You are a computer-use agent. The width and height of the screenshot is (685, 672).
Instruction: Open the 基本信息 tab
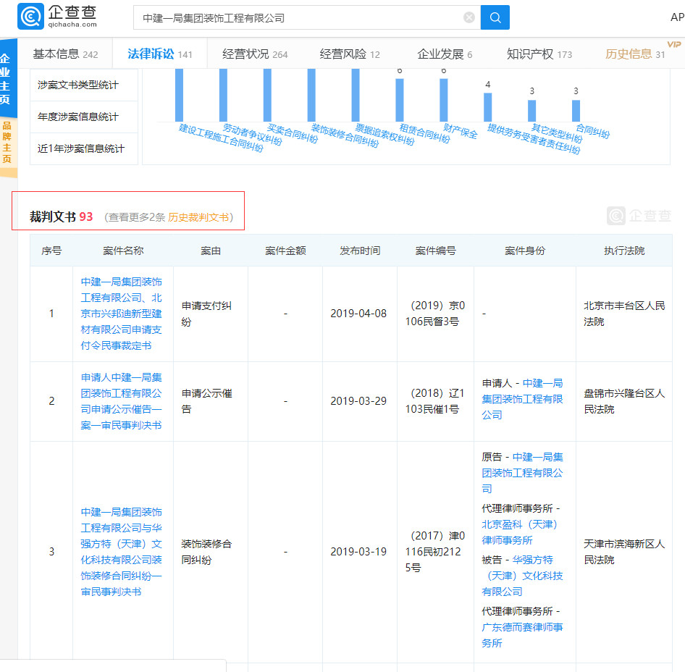coord(65,54)
